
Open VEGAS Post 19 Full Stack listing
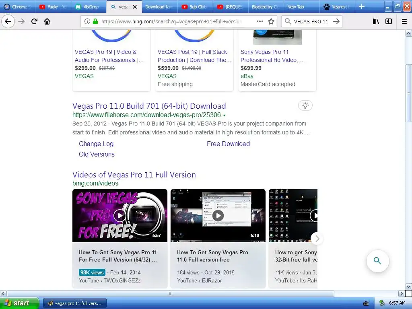[194, 56]
